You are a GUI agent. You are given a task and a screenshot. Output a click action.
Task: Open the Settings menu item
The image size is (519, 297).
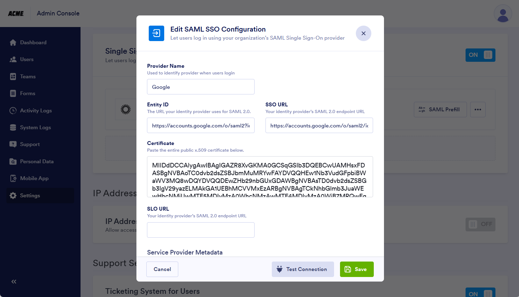point(30,196)
